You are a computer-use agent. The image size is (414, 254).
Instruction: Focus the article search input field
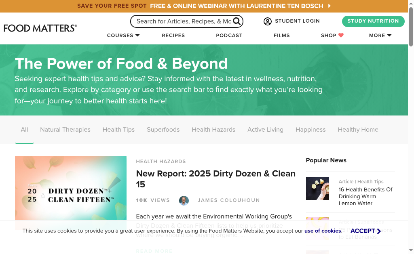[x=184, y=21]
